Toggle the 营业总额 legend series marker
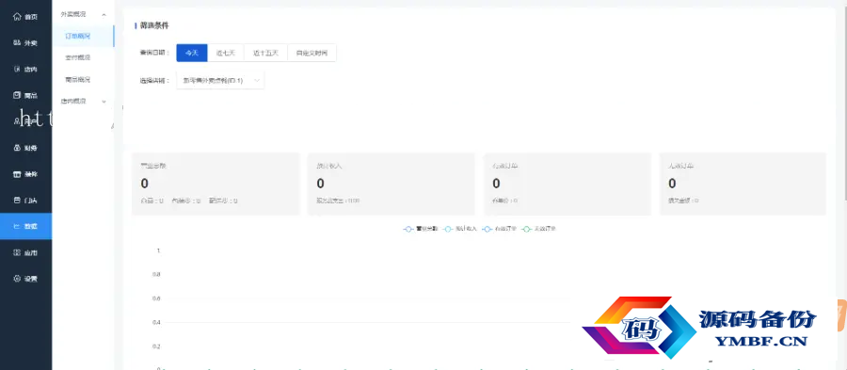Screen dimensions: 847x370 click(409, 229)
